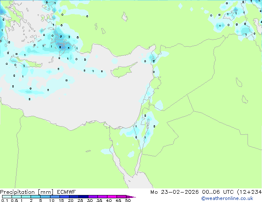Viewport: 262px width, 202px height.
Task: Click the 25–30 mm dark blue swatch
Action: tap(83, 197)
